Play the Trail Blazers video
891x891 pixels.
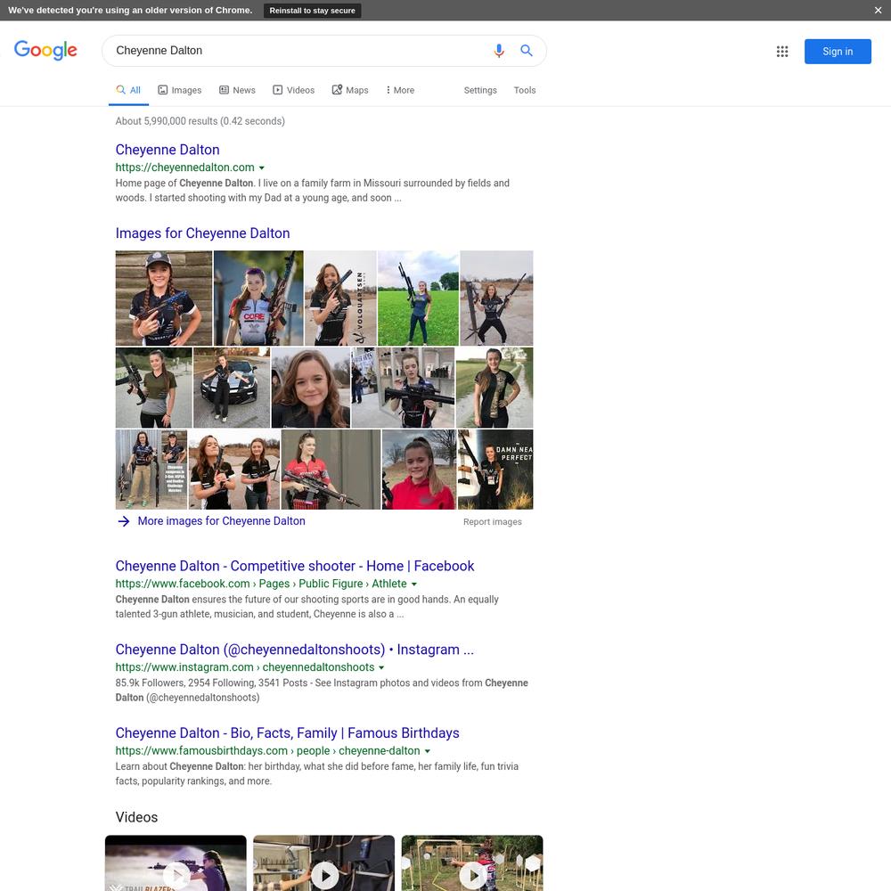pos(176,863)
